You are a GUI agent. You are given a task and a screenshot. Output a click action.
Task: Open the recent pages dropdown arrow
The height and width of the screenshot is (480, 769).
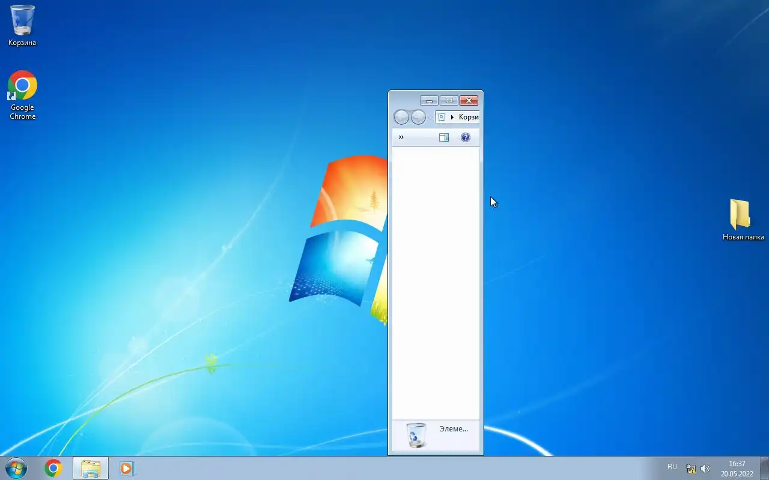pos(430,118)
